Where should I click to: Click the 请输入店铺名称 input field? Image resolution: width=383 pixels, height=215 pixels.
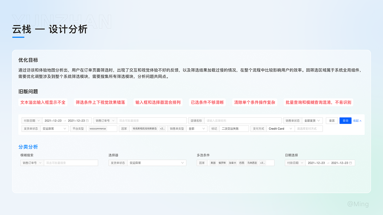point(243,121)
